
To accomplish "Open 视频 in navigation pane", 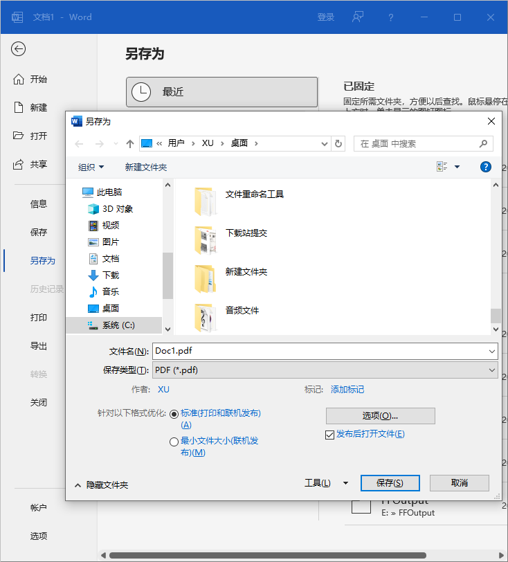I will (x=104, y=225).
